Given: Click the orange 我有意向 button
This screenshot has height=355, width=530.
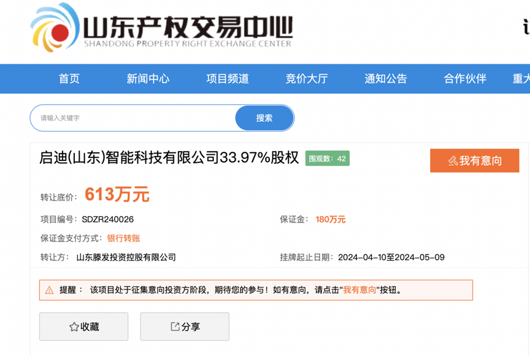Looking at the screenshot, I should coord(474,160).
